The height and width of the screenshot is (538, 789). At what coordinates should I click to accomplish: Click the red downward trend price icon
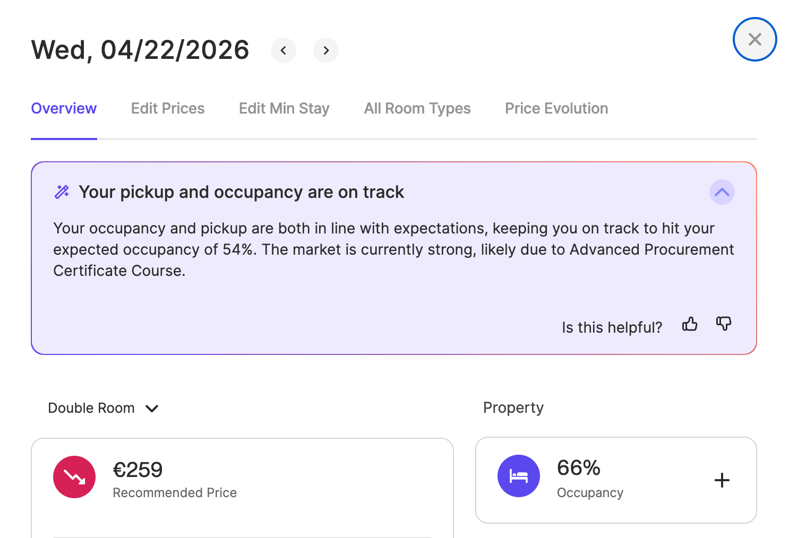pos(74,477)
